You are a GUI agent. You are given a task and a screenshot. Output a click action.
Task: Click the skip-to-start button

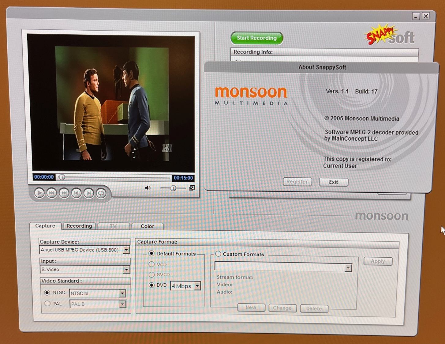pos(77,193)
